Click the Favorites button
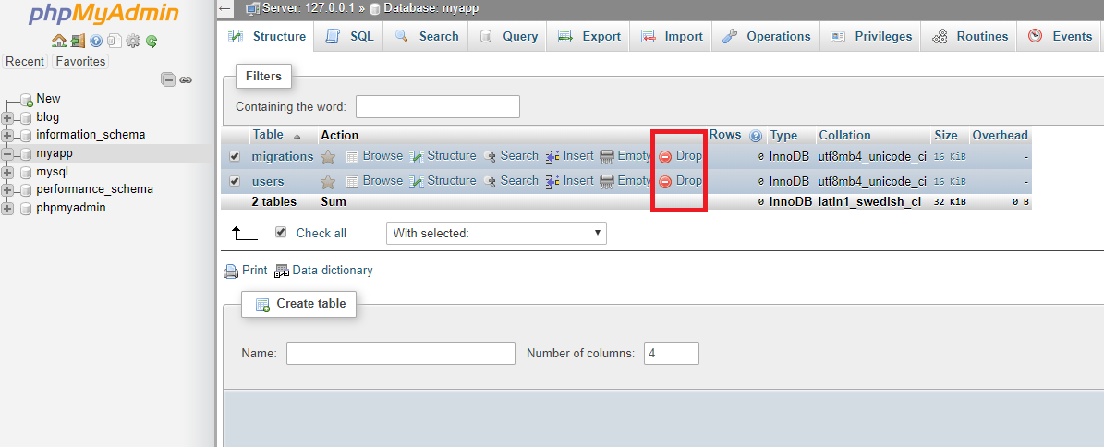The height and width of the screenshot is (447, 1104). click(x=81, y=62)
